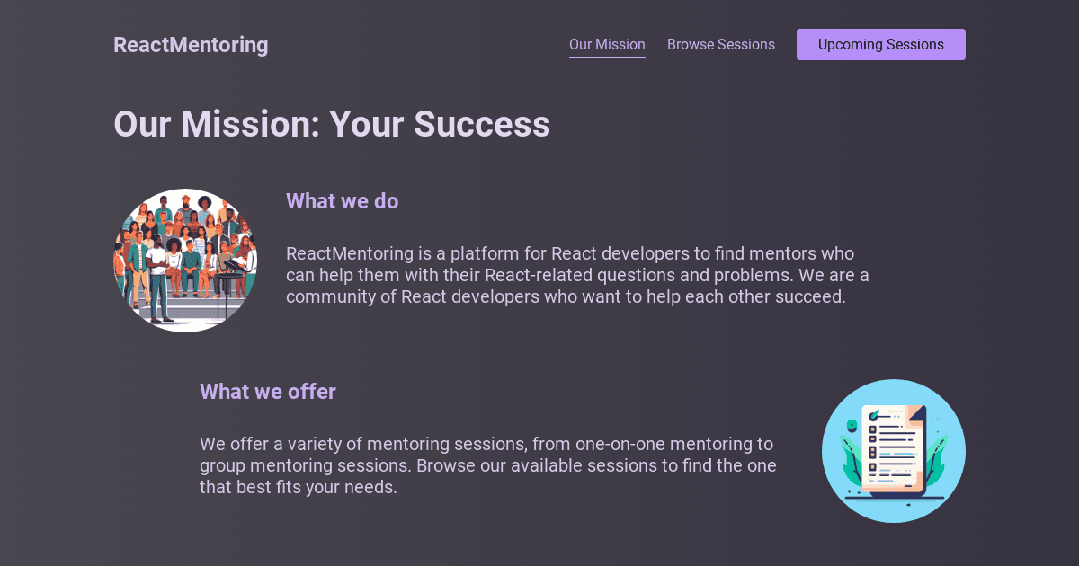Viewport: 1079px width, 566px height.
Task: Click the folded corner of the document
Action: (917, 414)
